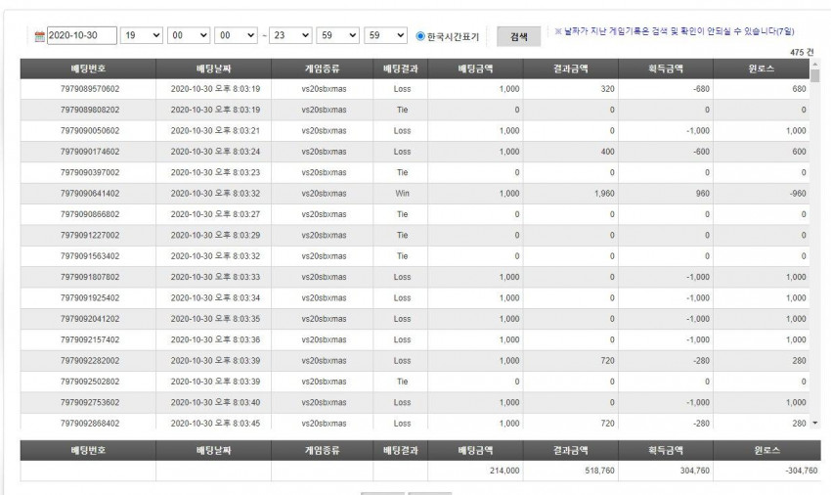The image size is (831, 495).
Task: Click the scrollbar up arrow of the table
Action: [x=814, y=64]
